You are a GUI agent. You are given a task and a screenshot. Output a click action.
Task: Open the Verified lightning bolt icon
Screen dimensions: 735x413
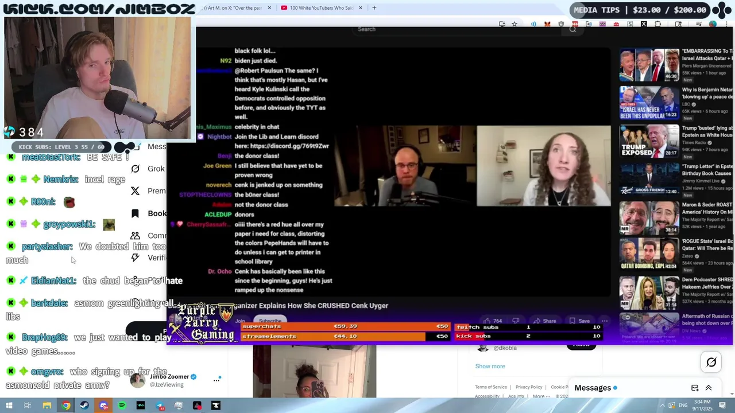click(x=136, y=258)
